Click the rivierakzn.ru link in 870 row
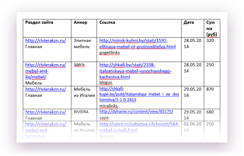 [46, 89]
